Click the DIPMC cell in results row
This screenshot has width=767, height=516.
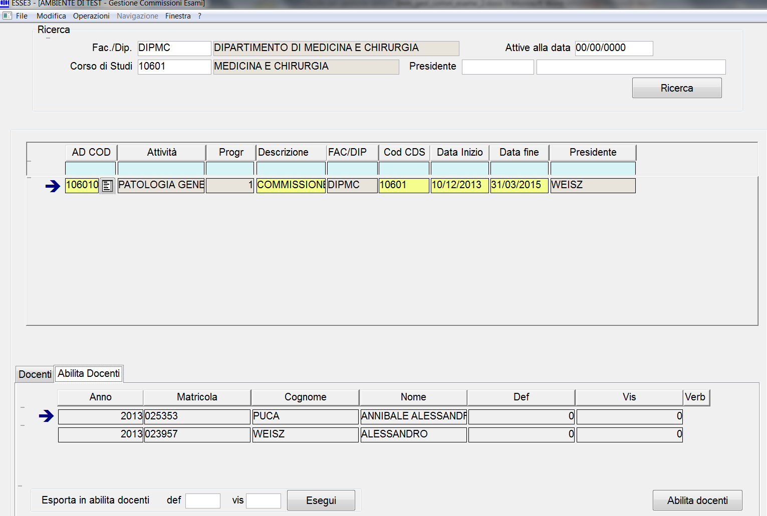(352, 185)
